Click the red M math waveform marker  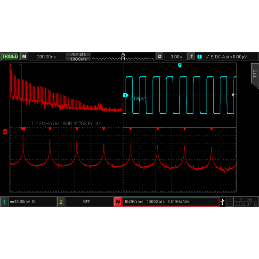coord(5,131)
